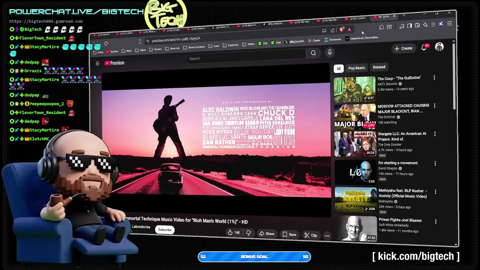Open the Cows bookmarks folder
This screenshot has width=480, height=270.
(x=214, y=46)
